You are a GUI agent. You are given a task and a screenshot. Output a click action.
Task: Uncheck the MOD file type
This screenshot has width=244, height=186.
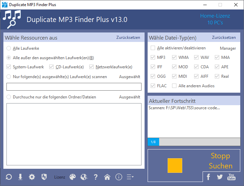174,67
